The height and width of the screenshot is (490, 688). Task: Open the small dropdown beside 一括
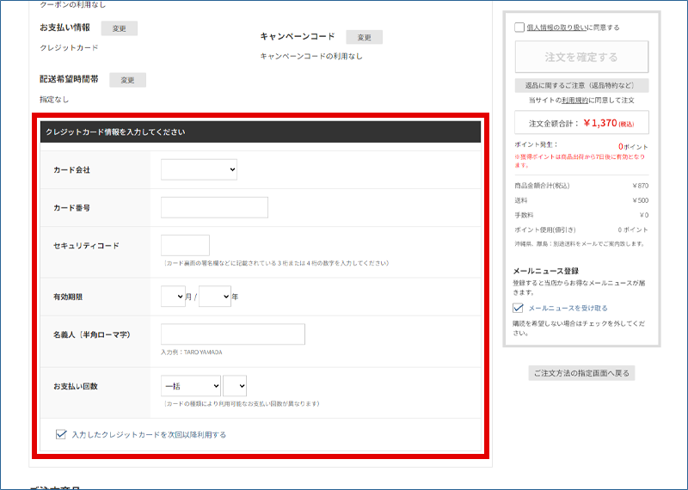pyautogui.click(x=235, y=386)
